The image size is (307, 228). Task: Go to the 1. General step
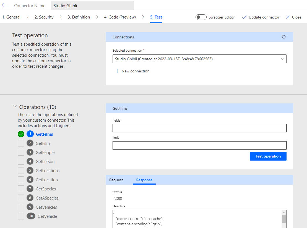(11, 17)
